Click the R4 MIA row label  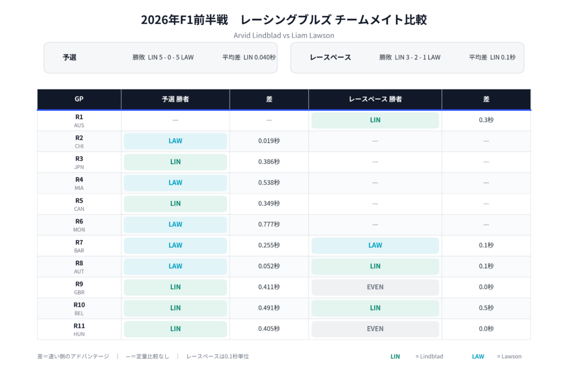(79, 184)
